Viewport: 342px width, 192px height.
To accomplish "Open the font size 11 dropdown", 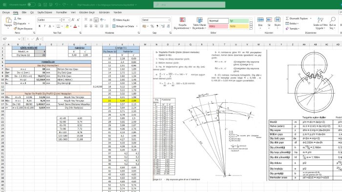I will pos(69,20).
